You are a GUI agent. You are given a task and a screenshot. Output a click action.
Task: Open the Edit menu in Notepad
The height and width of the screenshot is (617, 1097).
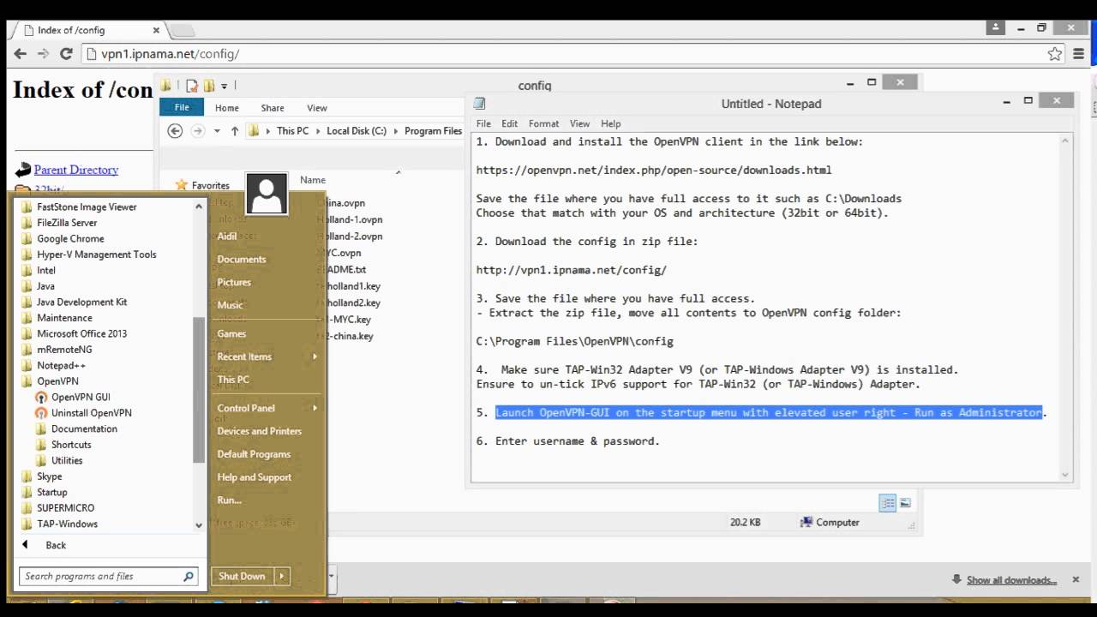(x=509, y=123)
